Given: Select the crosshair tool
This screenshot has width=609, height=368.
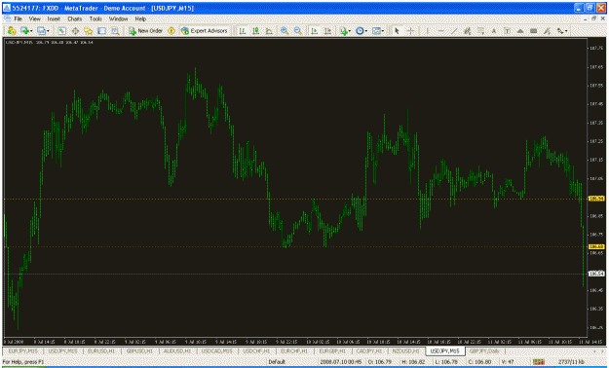Looking at the screenshot, I should click(410, 31).
